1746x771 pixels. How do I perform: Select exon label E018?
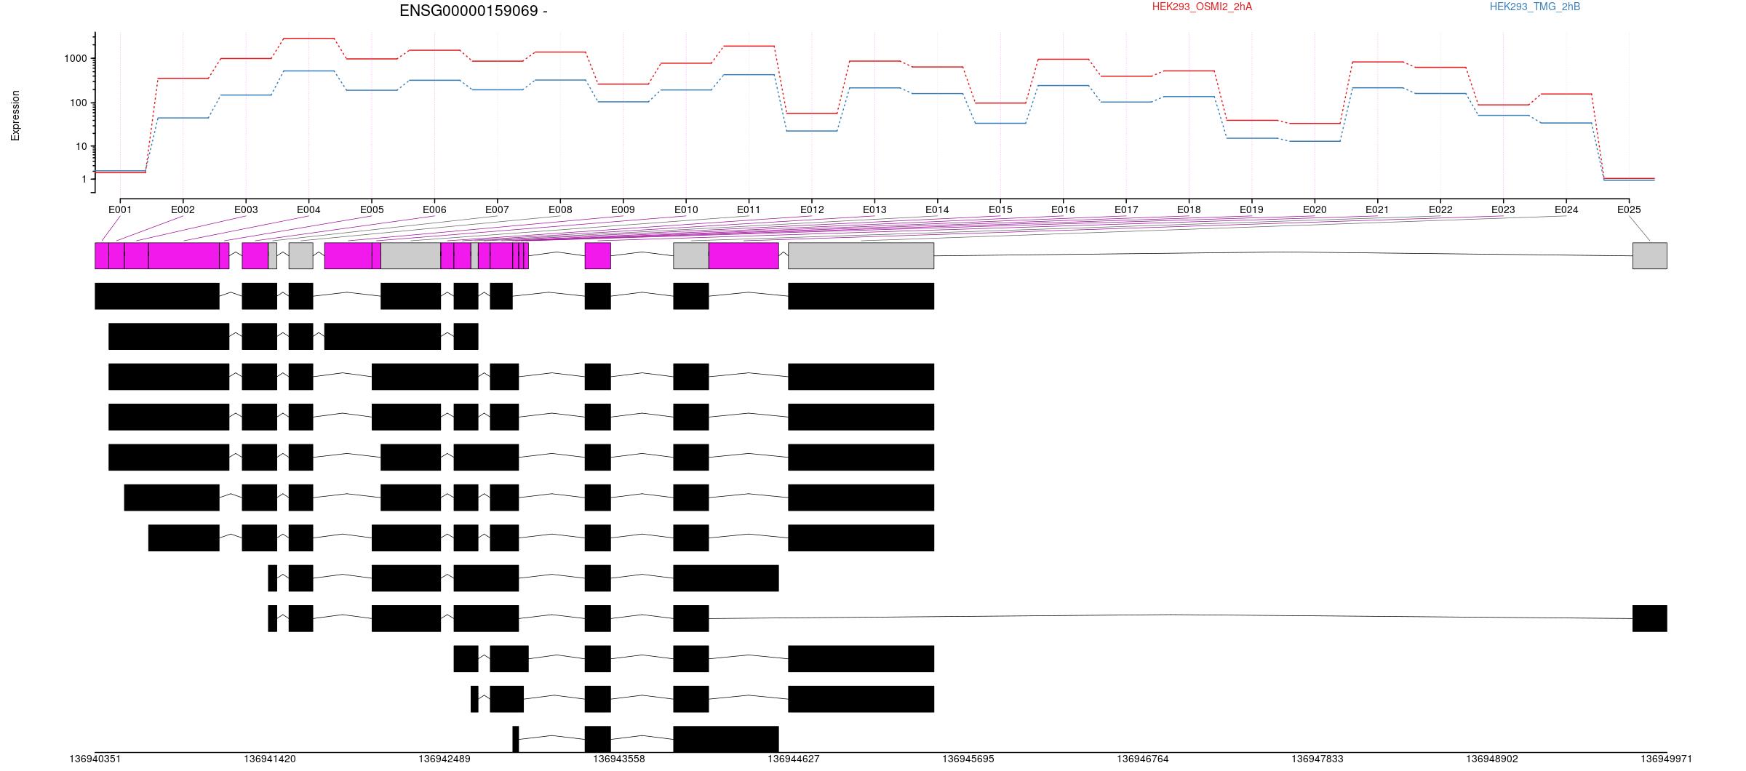coord(1189,210)
